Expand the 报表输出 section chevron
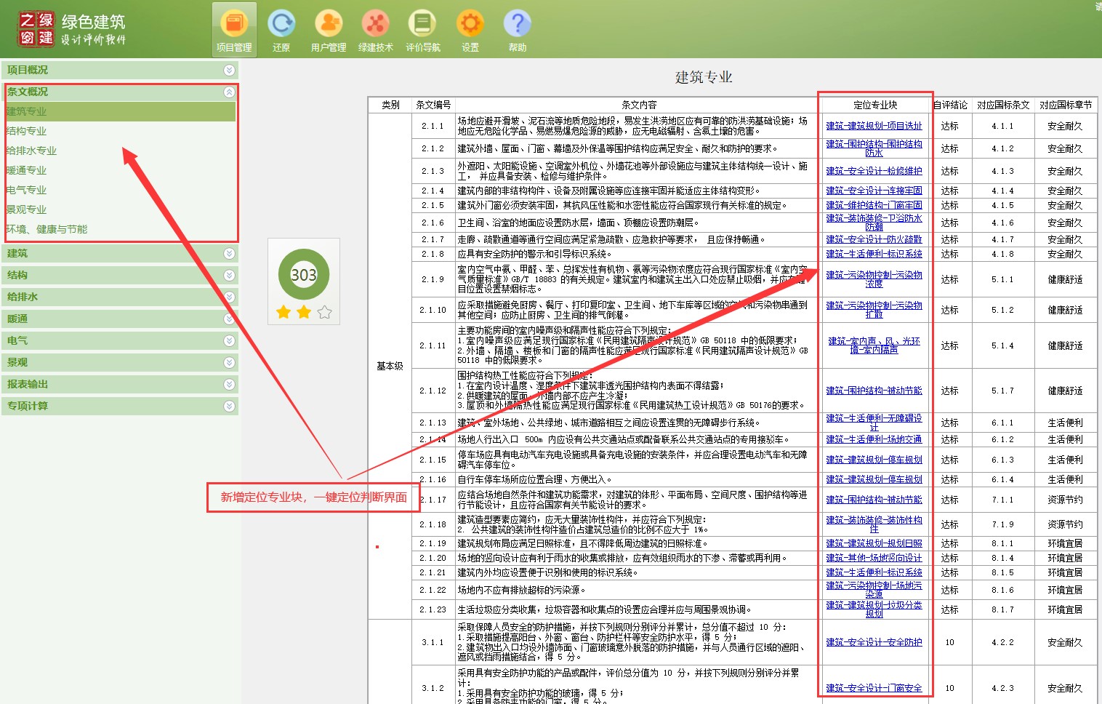Viewport: 1102px width, 704px height. [x=229, y=384]
